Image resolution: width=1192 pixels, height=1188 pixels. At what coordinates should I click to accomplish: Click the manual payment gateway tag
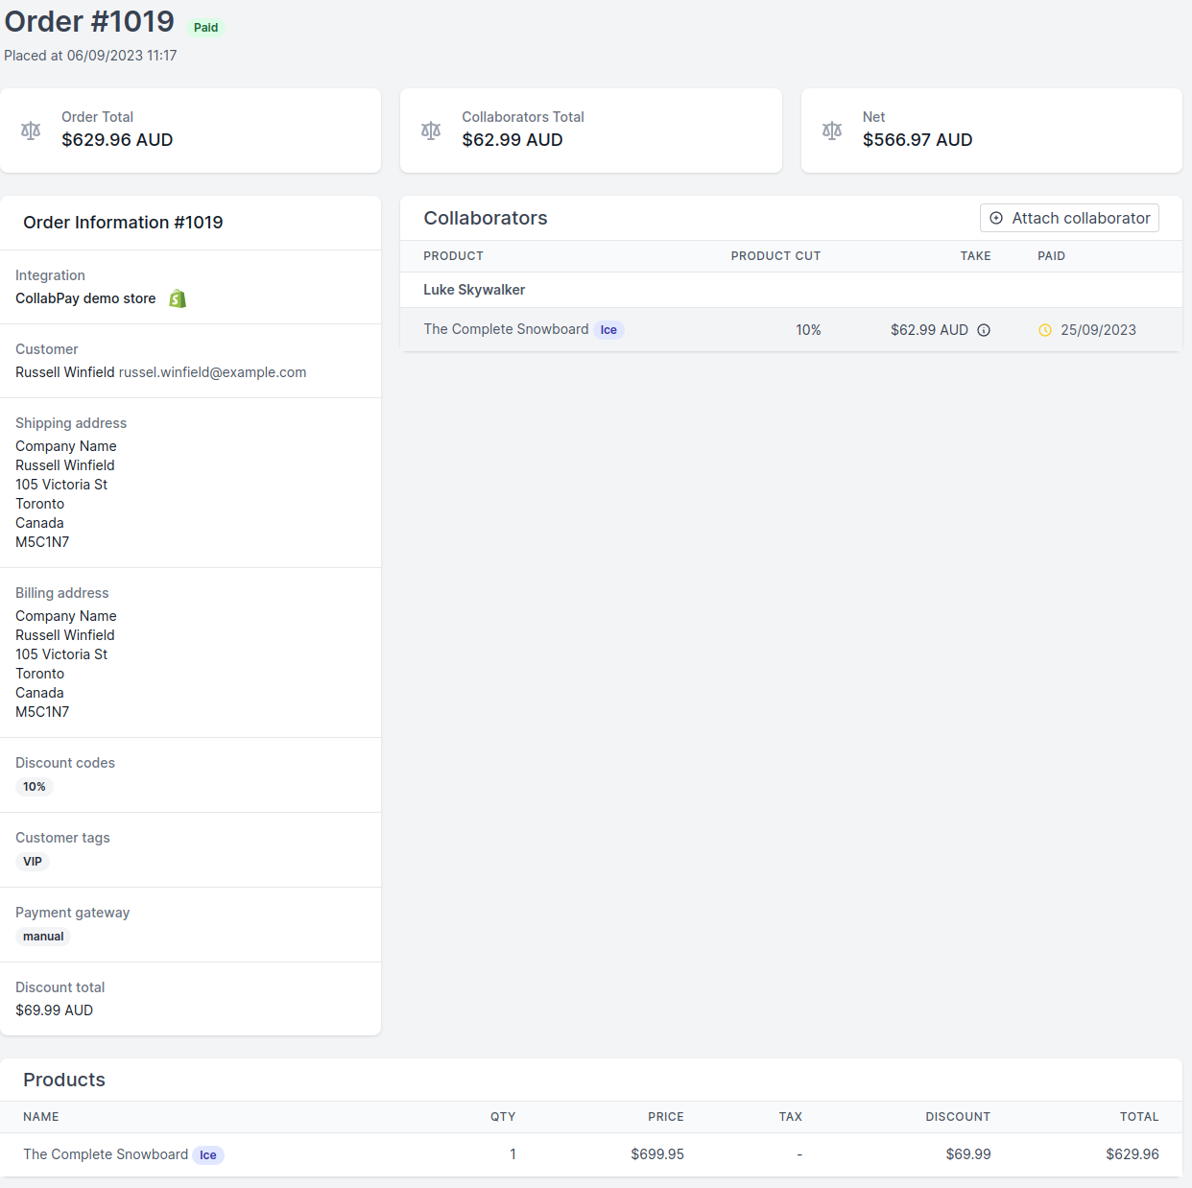click(43, 937)
